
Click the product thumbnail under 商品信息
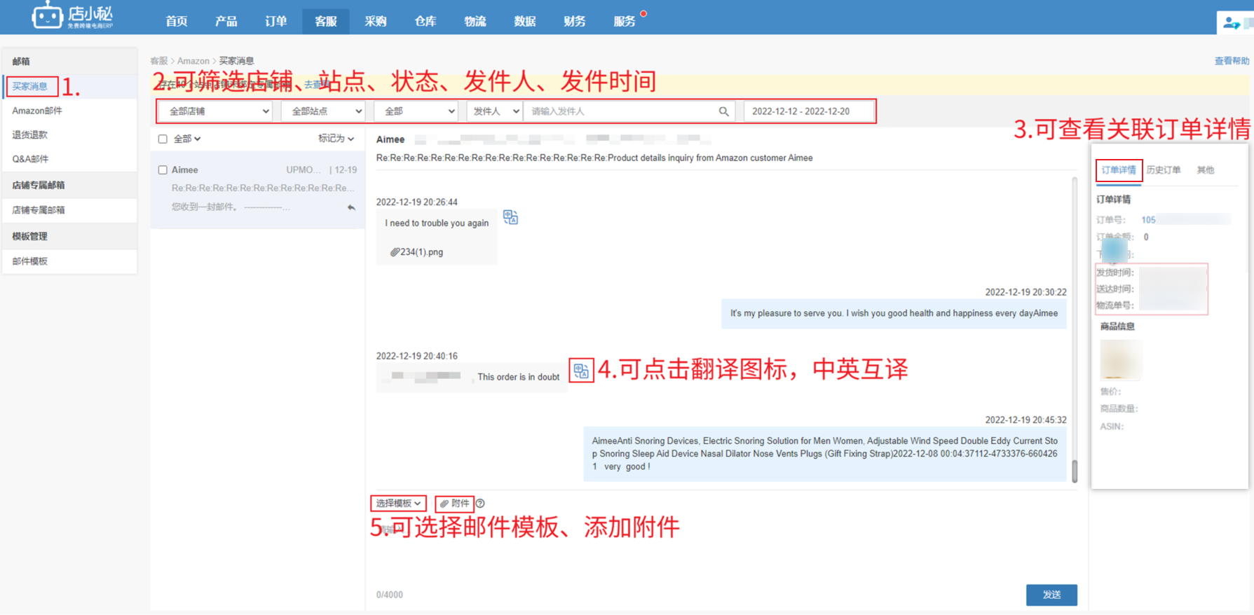click(1120, 359)
